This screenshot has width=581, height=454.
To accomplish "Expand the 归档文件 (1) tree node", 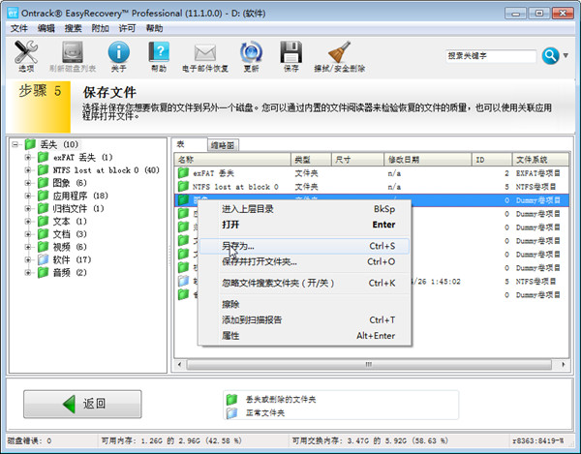I will (27, 208).
